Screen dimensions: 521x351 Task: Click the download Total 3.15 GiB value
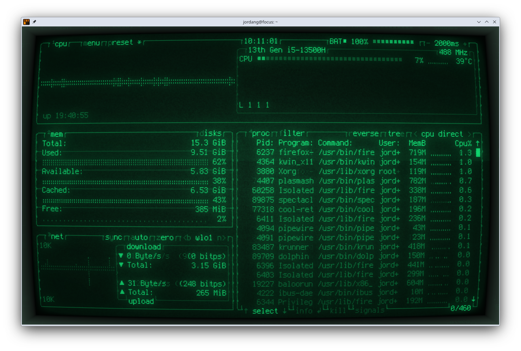tap(209, 266)
